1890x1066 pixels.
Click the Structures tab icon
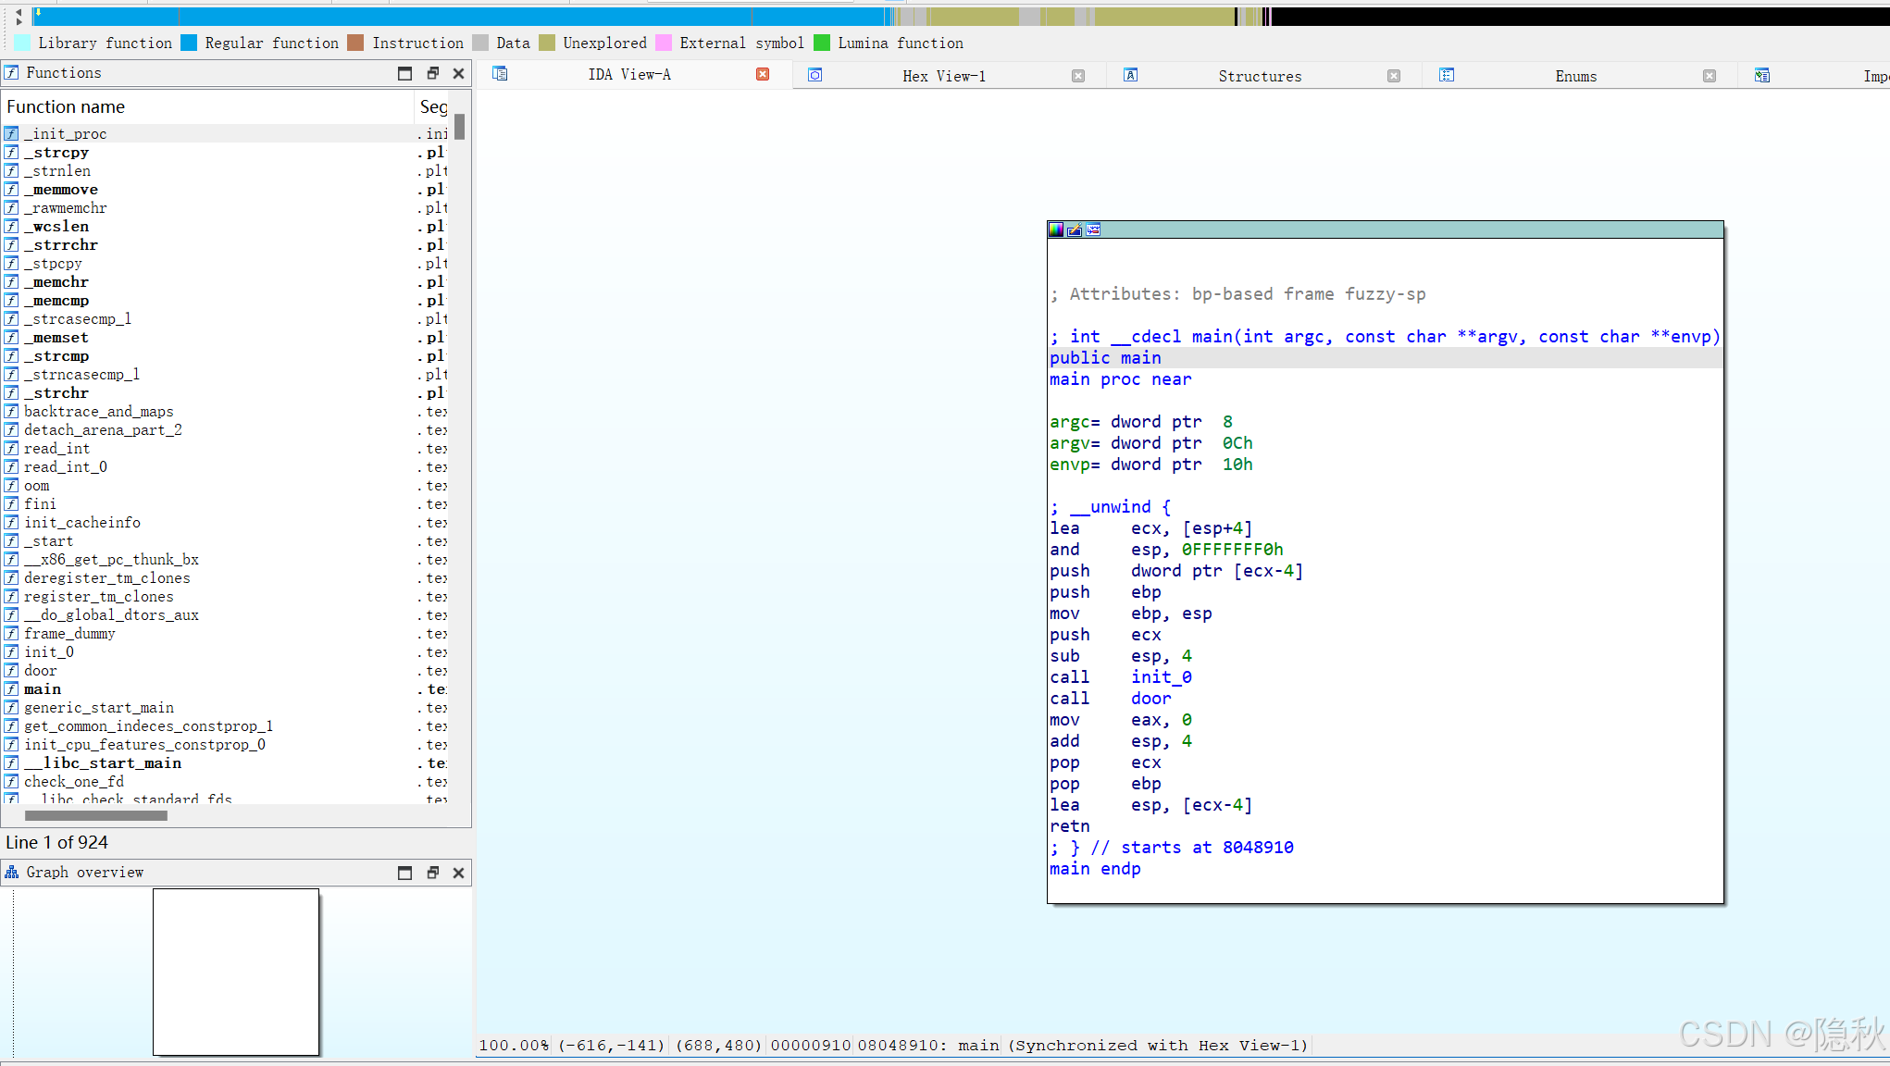click(x=1130, y=75)
